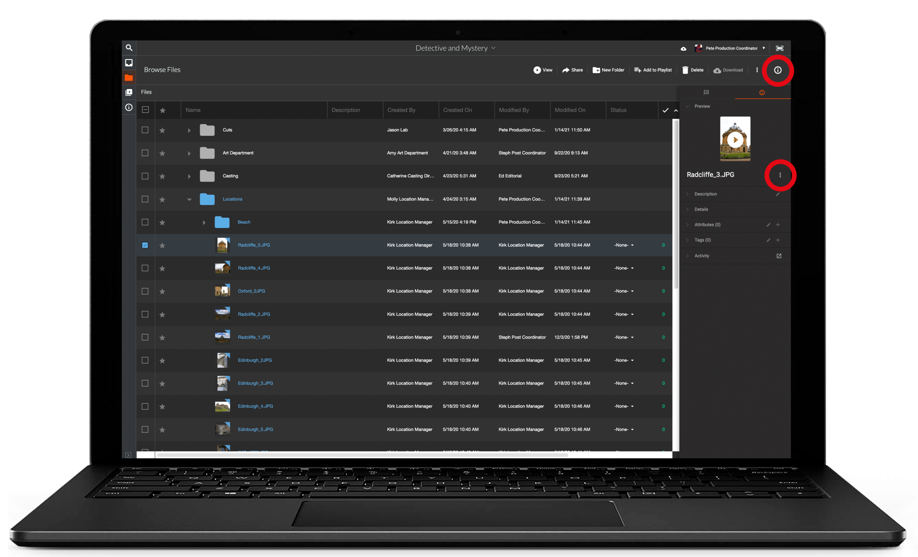Click the Add to Playlist button
The height and width of the screenshot is (557, 918).
pyautogui.click(x=653, y=70)
